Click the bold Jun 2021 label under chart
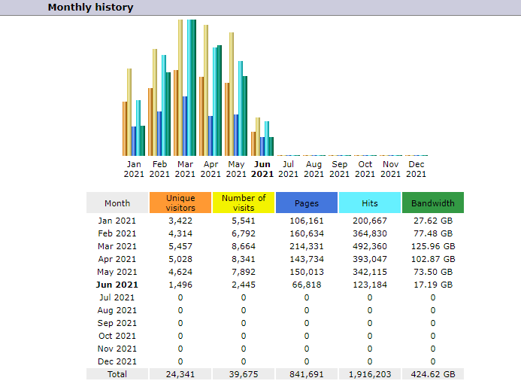Image resolution: width=521 pixels, height=387 pixels. [x=262, y=169]
